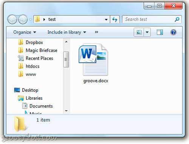
Task: Click the folder icon in the address bar
Action: [37, 19]
